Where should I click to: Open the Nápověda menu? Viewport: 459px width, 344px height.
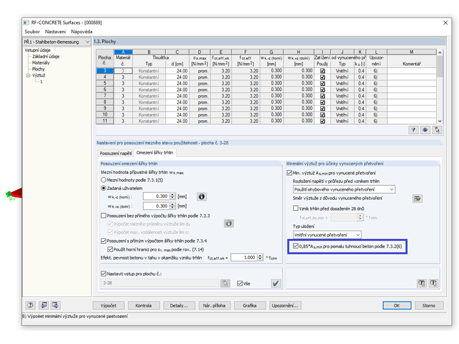pos(82,31)
